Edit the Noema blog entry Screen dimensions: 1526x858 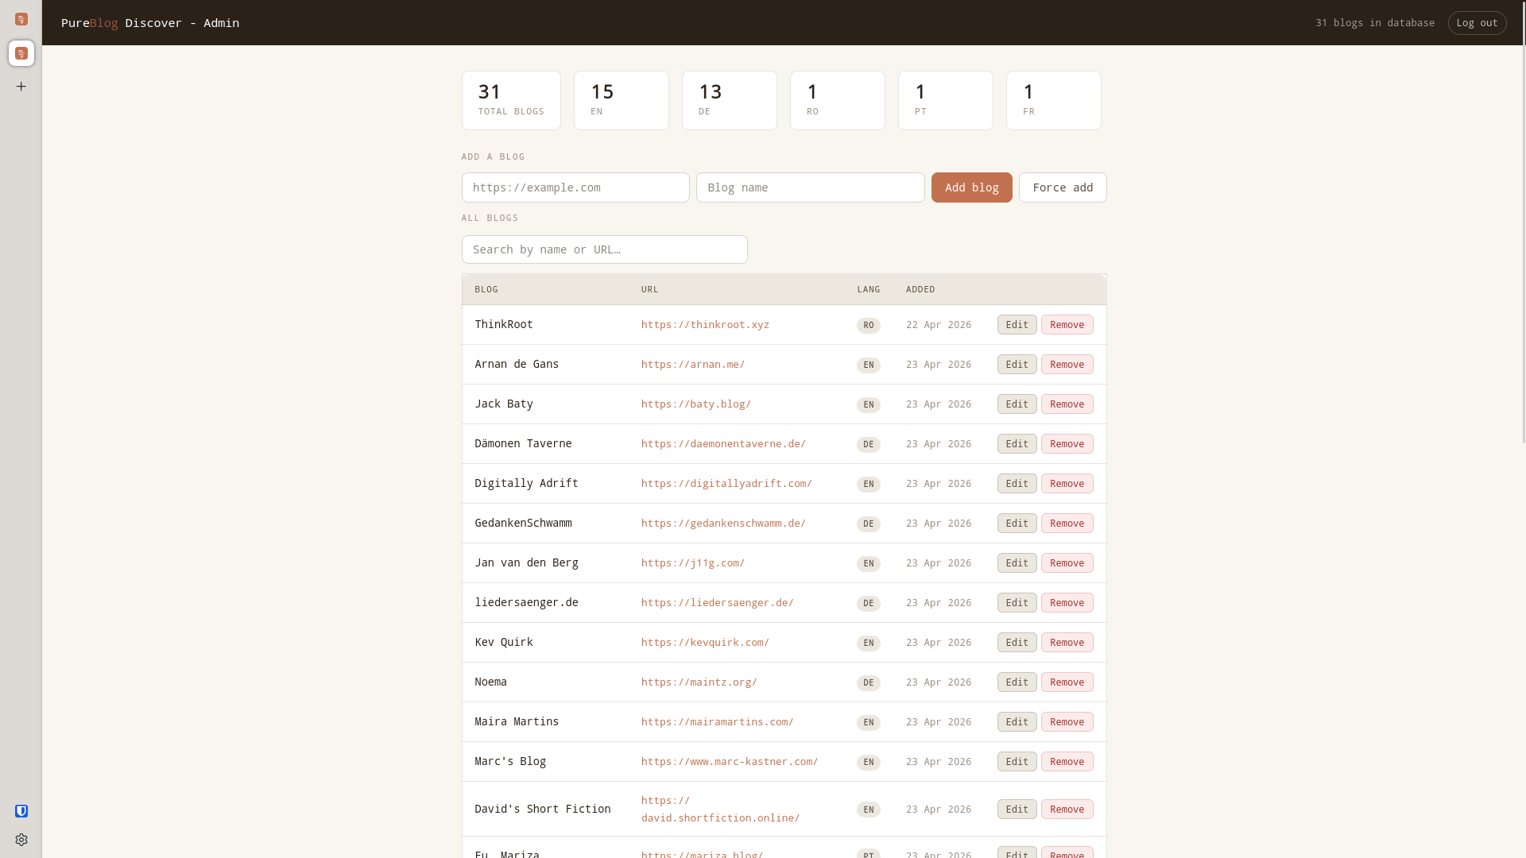pyautogui.click(x=1017, y=682)
